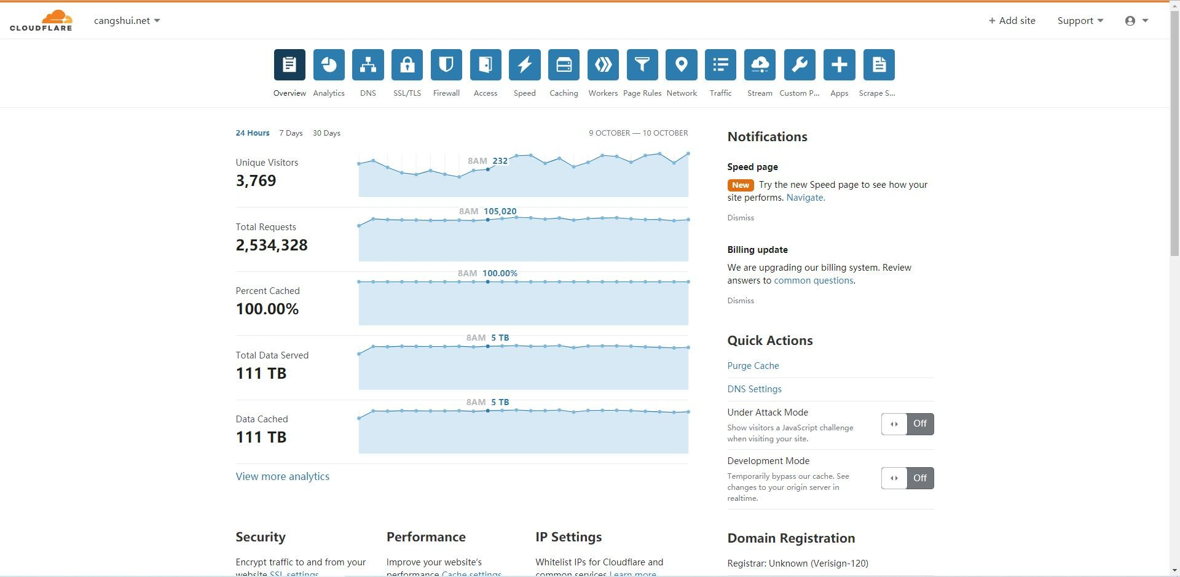The height and width of the screenshot is (577, 1180).
Task: Switch to the 7 Days range
Action: pyautogui.click(x=291, y=133)
